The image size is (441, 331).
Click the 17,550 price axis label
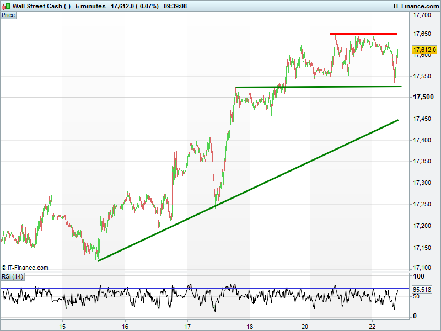(x=422, y=76)
